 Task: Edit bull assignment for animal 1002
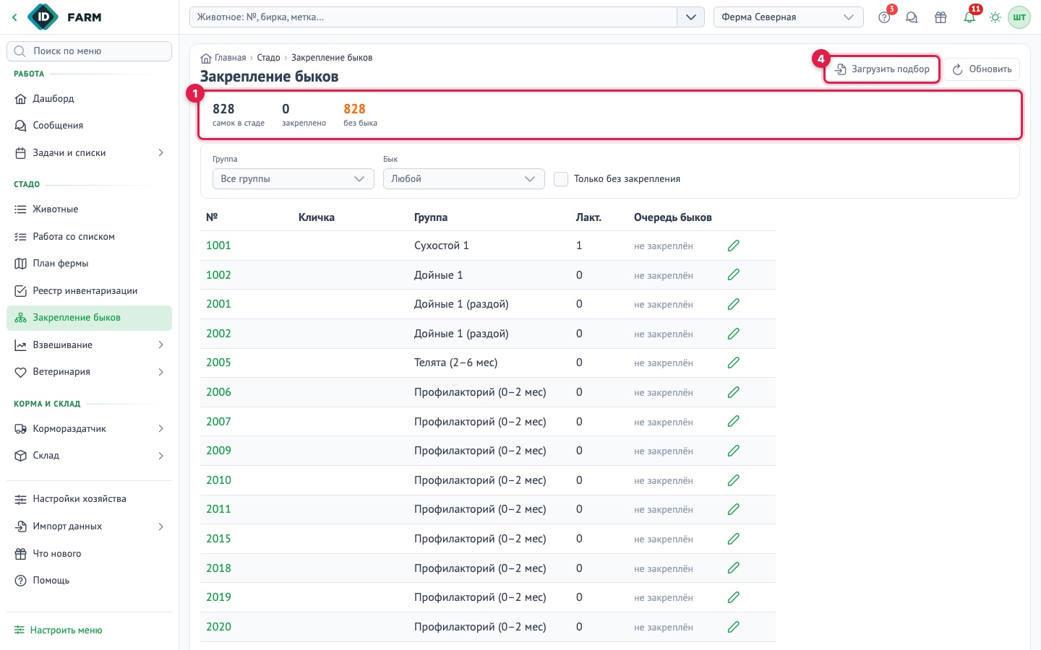click(733, 275)
